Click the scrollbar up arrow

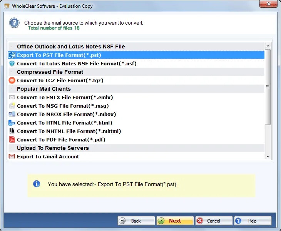[x=268, y=46]
